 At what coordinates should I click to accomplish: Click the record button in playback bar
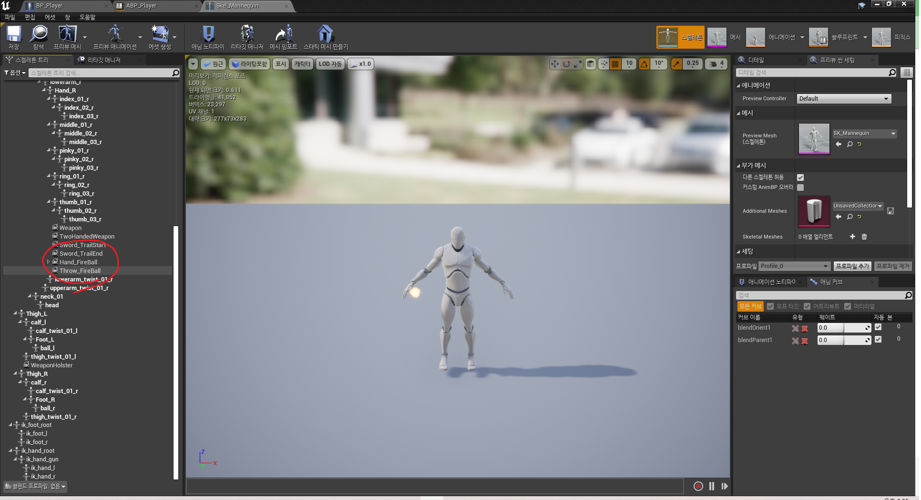[698, 486]
